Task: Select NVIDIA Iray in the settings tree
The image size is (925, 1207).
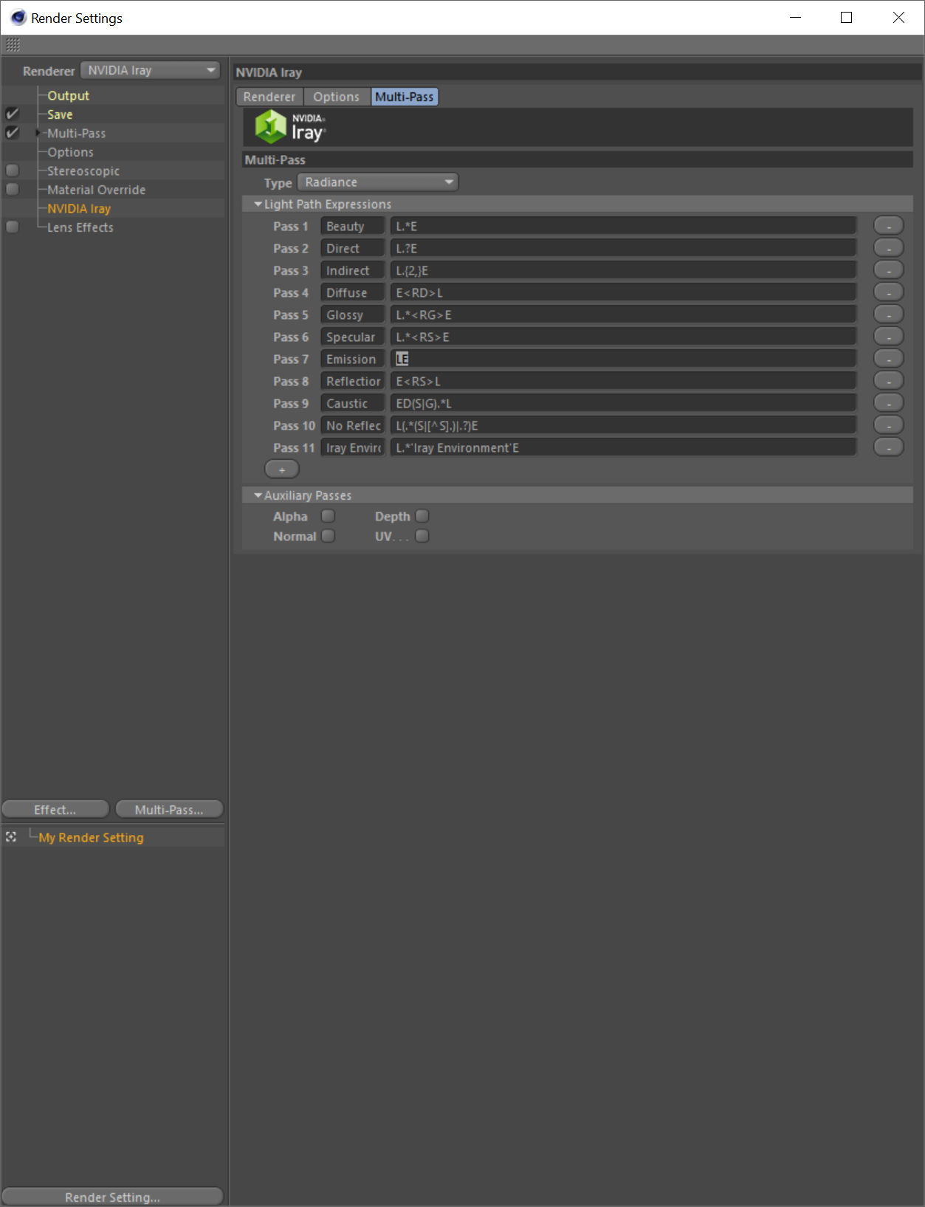Action: click(x=79, y=209)
